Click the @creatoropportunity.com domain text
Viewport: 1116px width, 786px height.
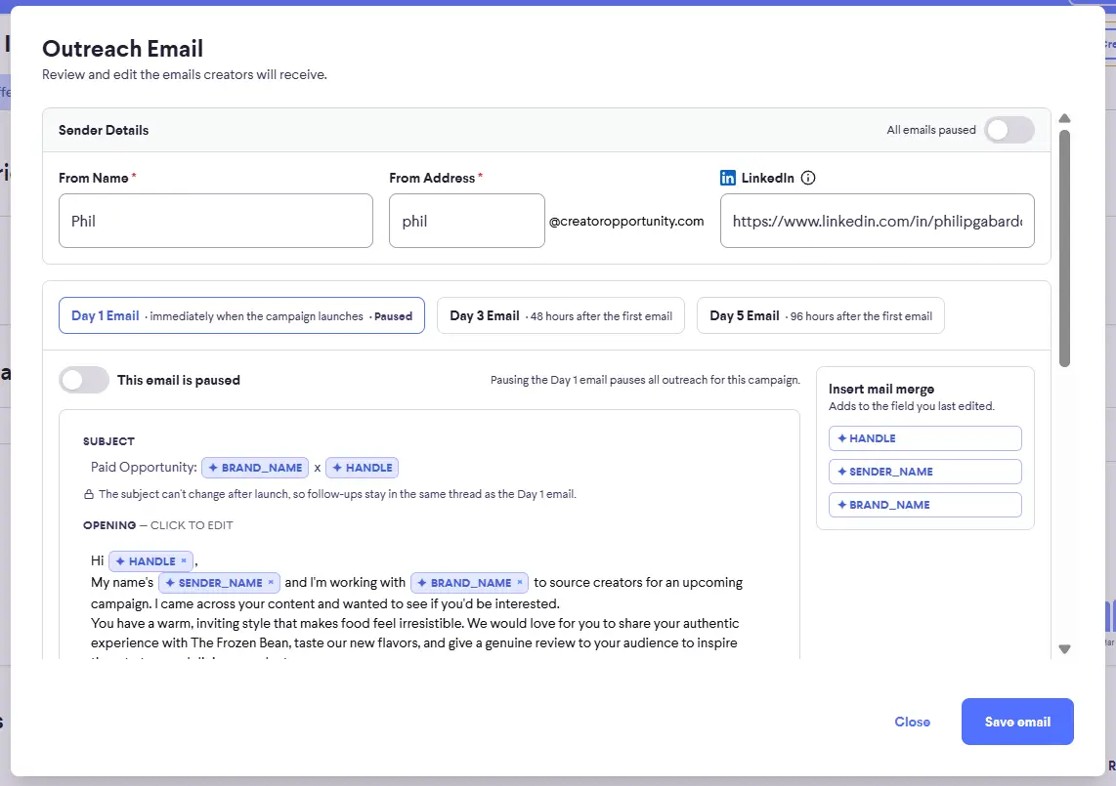626,222
